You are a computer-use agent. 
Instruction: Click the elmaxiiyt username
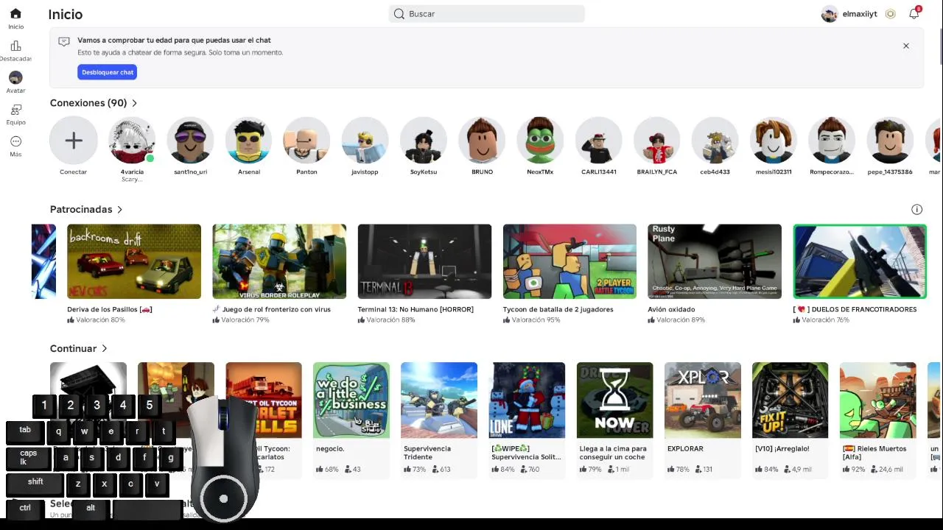(x=860, y=14)
